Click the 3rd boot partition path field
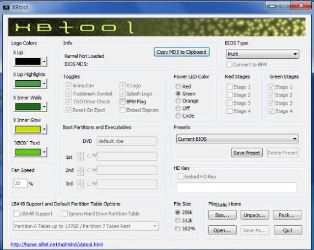Screen dimensions: 314x250 [127, 184]
